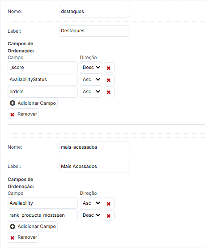Open direction dropdown for Availability field
The height and width of the screenshot is (249, 205).
click(x=91, y=203)
